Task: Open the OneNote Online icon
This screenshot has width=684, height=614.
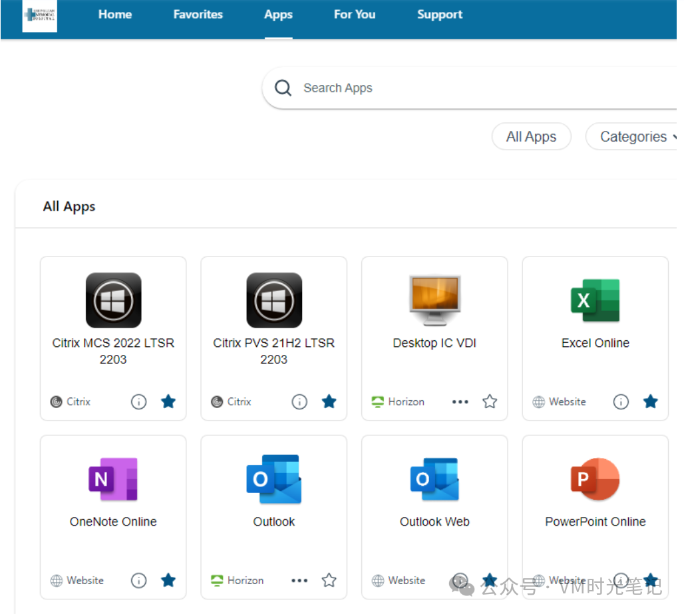Action: point(113,479)
